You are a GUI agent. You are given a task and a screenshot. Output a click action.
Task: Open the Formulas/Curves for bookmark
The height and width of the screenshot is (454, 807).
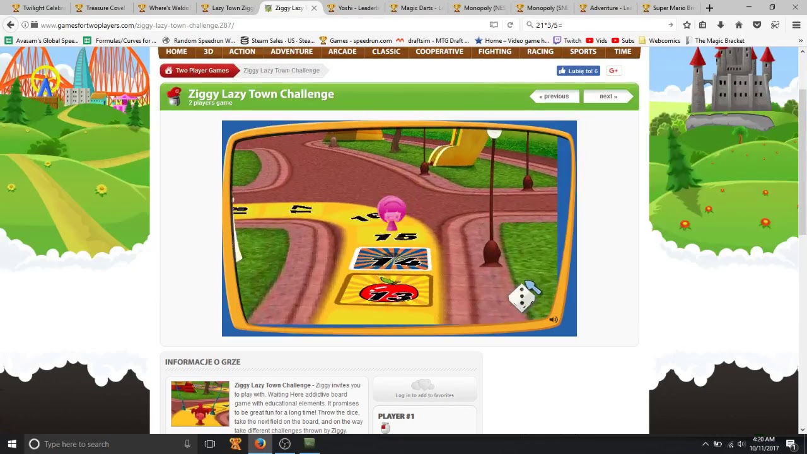[x=120, y=40]
